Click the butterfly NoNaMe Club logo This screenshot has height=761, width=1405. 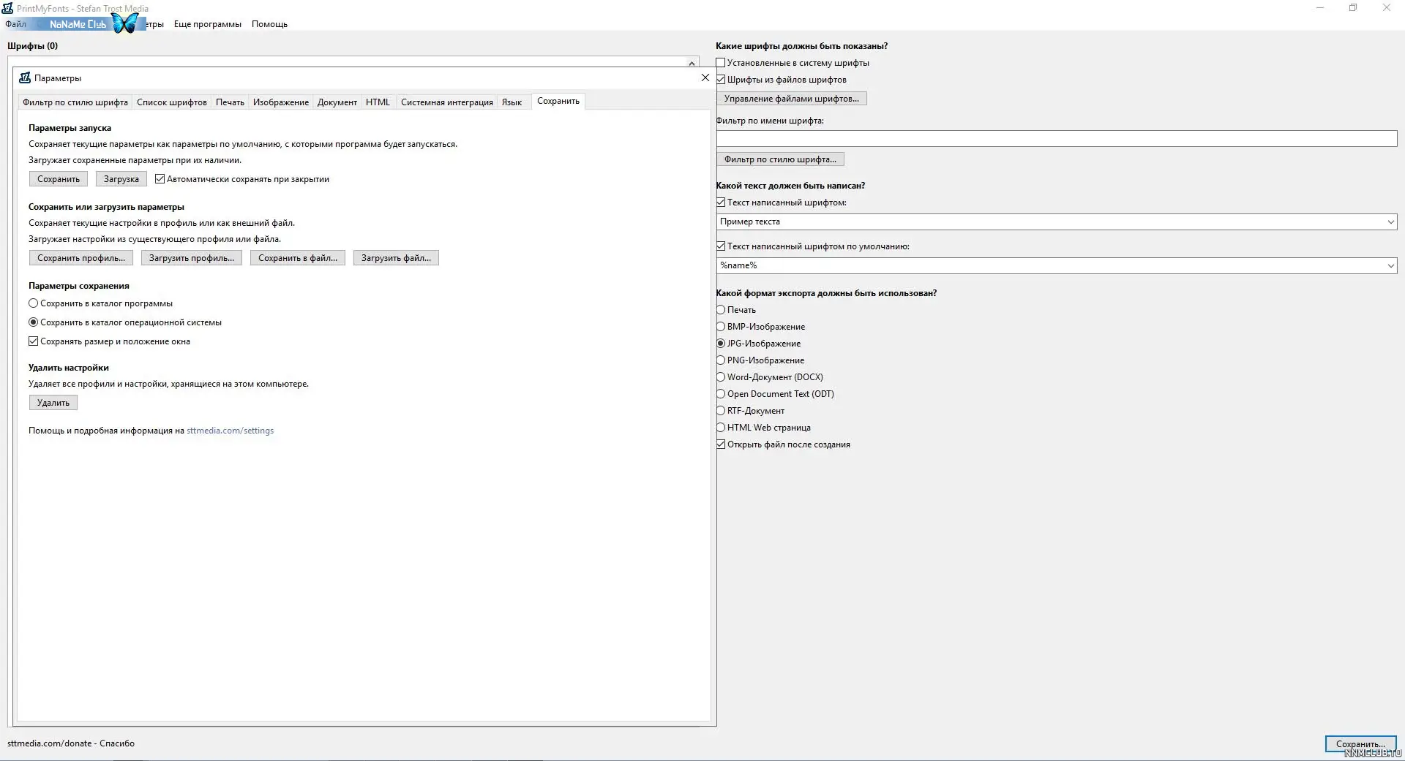[x=124, y=23]
